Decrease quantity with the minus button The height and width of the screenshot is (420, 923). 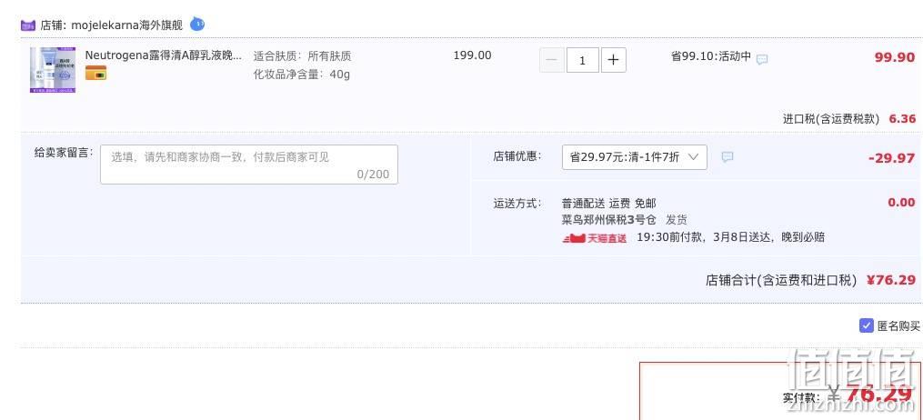coord(552,60)
